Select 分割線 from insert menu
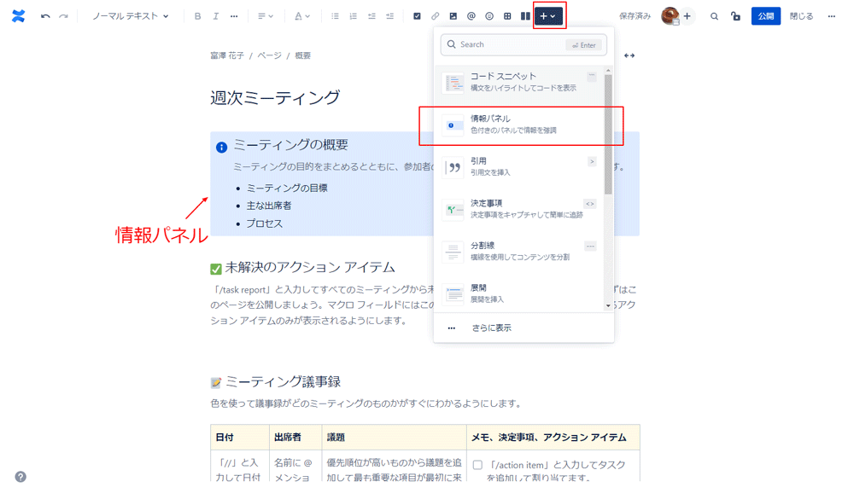The height and width of the screenshot is (499, 854). click(x=520, y=252)
